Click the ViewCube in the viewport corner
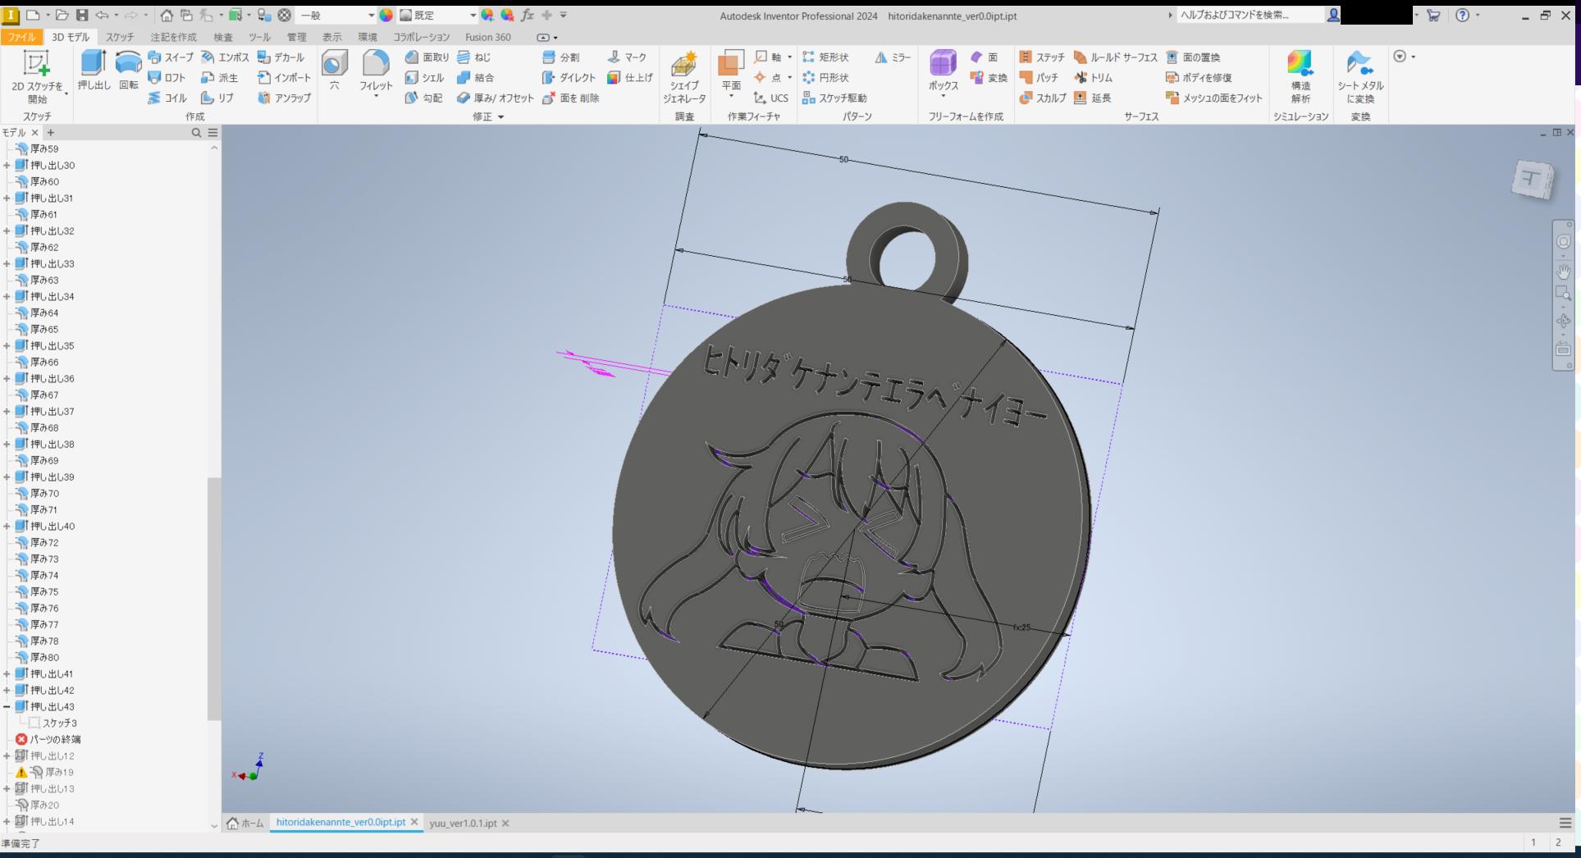 pos(1533,179)
